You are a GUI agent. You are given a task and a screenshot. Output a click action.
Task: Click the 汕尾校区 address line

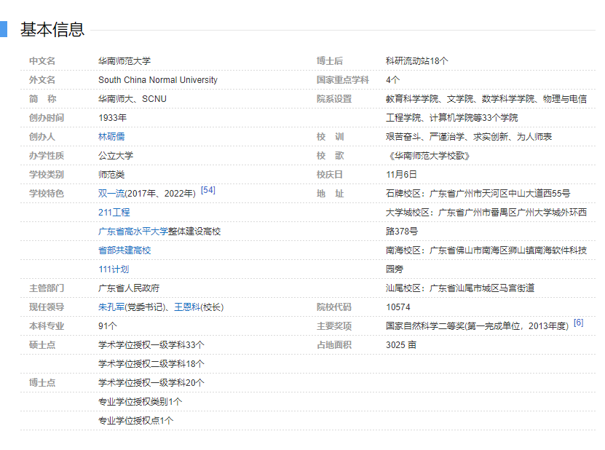(x=460, y=288)
